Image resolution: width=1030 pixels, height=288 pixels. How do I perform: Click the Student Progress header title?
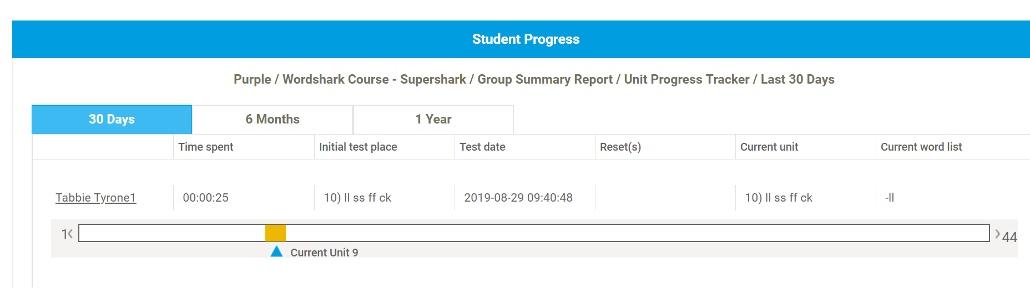click(x=526, y=39)
